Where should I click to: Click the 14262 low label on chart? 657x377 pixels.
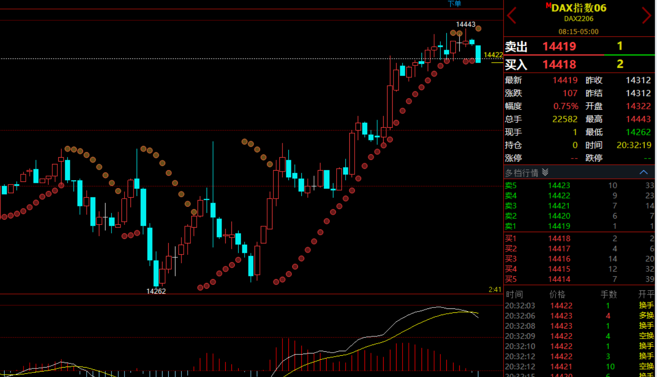coord(156,291)
